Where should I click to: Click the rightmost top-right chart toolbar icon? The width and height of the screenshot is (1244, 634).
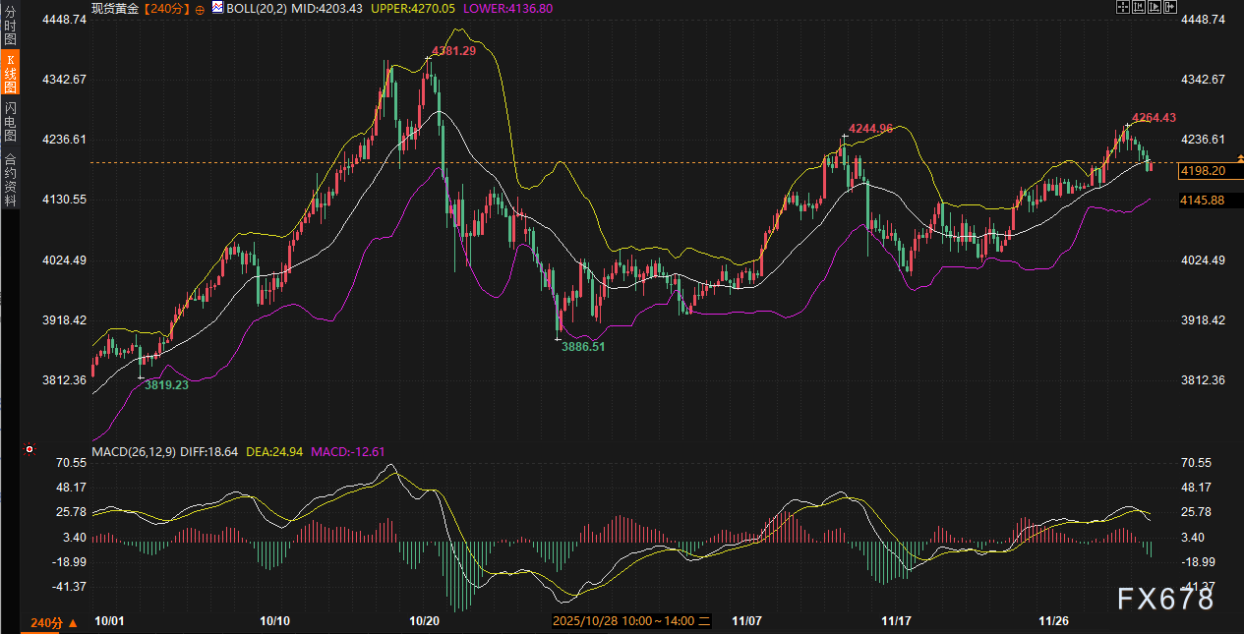pos(1170,7)
